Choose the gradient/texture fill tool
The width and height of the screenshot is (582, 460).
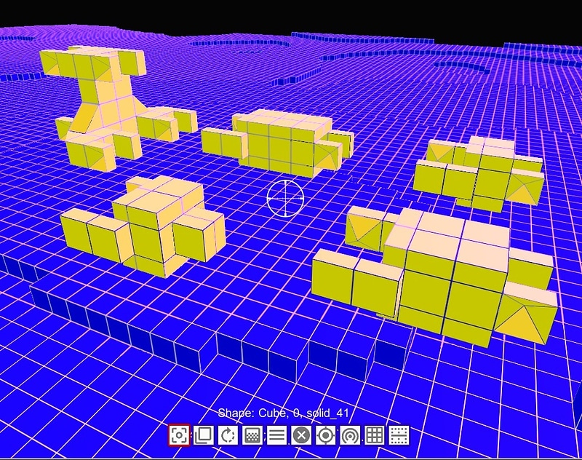point(252,435)
